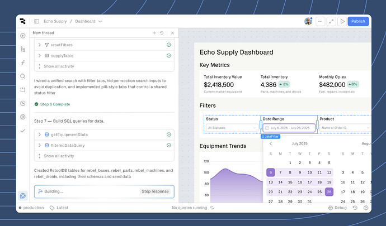Screen dimensions: 386x226
Task: Select July 26 in the calendar
Action: pyautogui.click(x=329, y=191)
